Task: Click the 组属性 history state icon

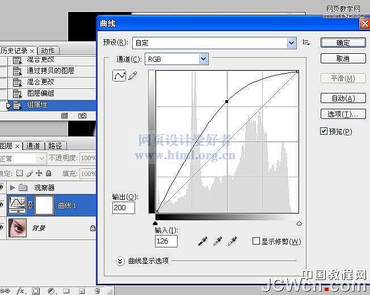Action: (x=17, y=105)
